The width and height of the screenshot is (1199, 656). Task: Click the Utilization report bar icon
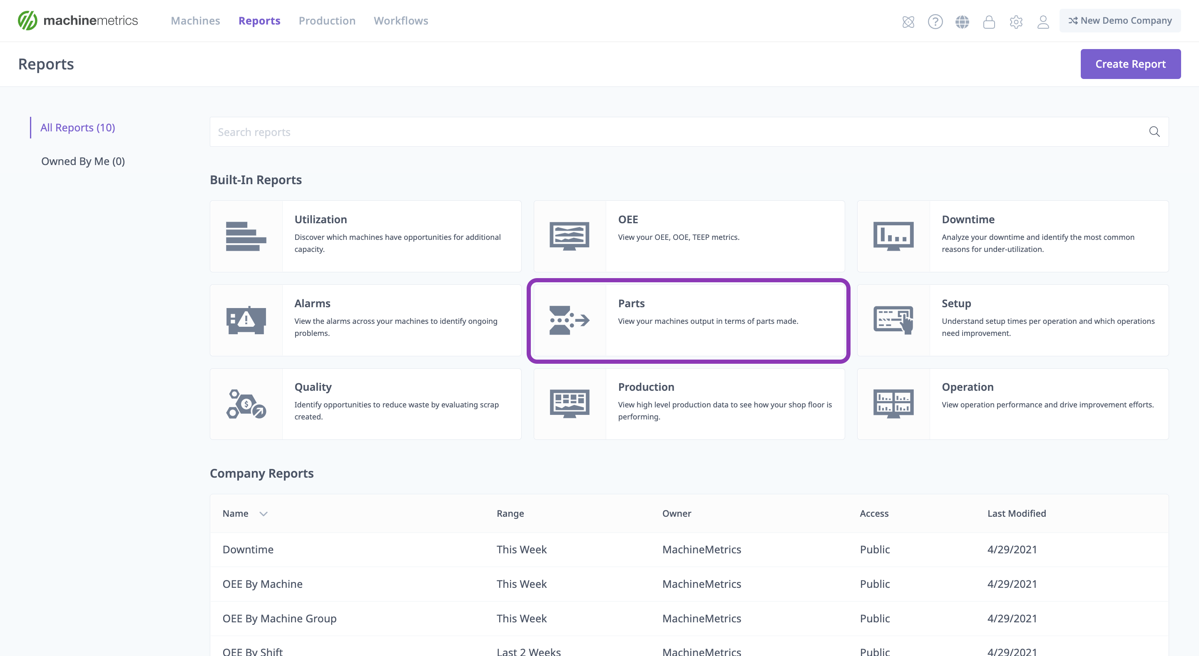[246, 236]
